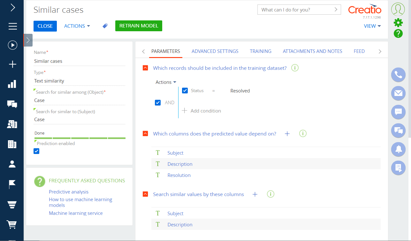411x241 pixels.
Task: Click the green system designer gear icon
Action: (398, 22)
